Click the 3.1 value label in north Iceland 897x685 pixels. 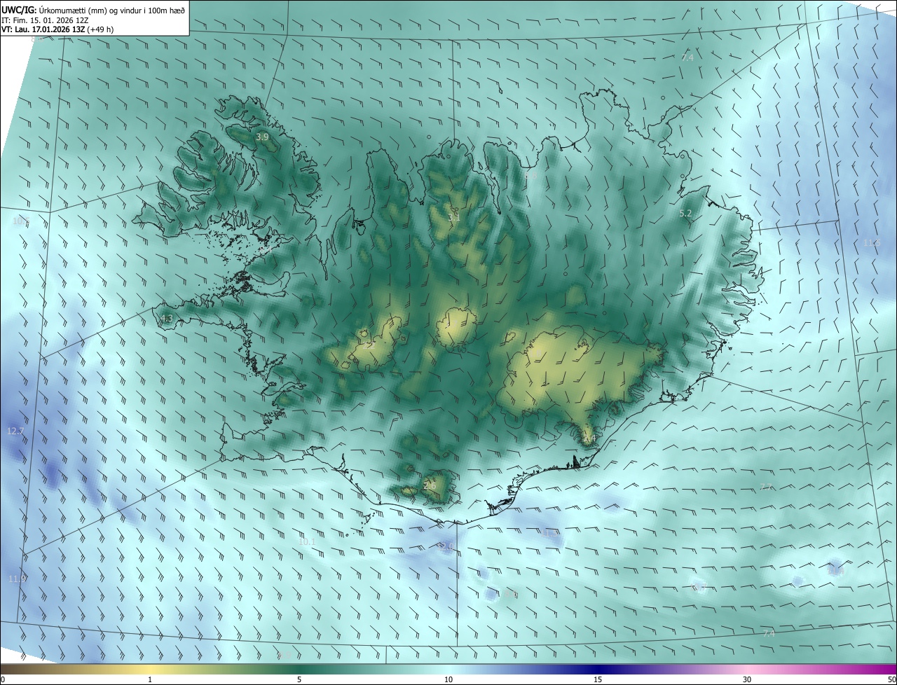click(x=454, y=218)
